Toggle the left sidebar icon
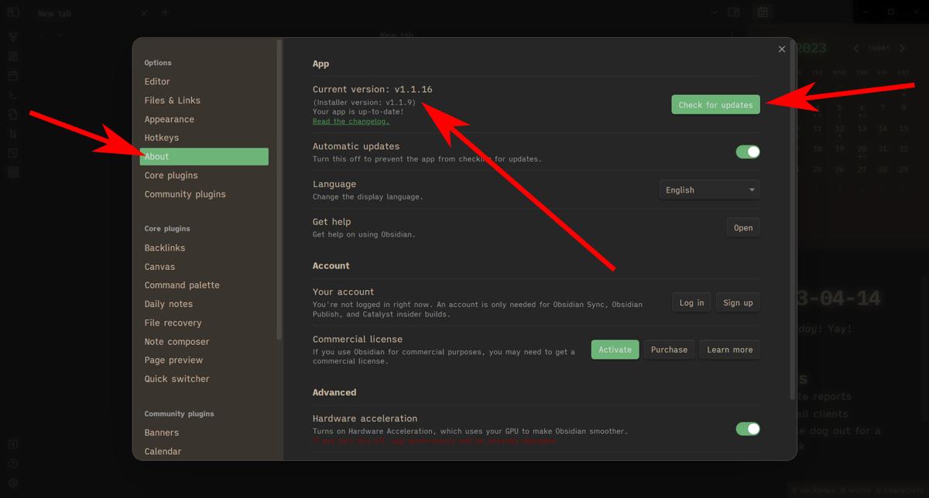929x498 pixels. [12, 12]
